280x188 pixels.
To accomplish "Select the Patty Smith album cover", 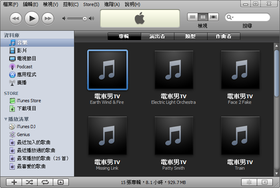I will pyautogui.click(x=174, y=136).
